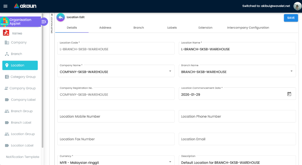Click the Organisation Applet icon
Screen dimensions: 302x165
[5, 21]
